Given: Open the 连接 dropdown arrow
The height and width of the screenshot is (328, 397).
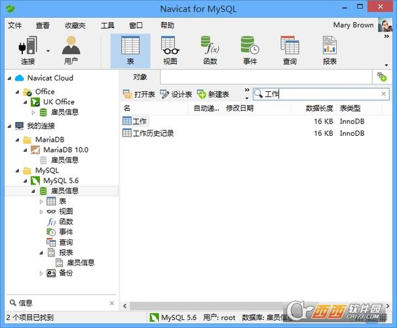Looking at the screenshot, I should [48, 51].
